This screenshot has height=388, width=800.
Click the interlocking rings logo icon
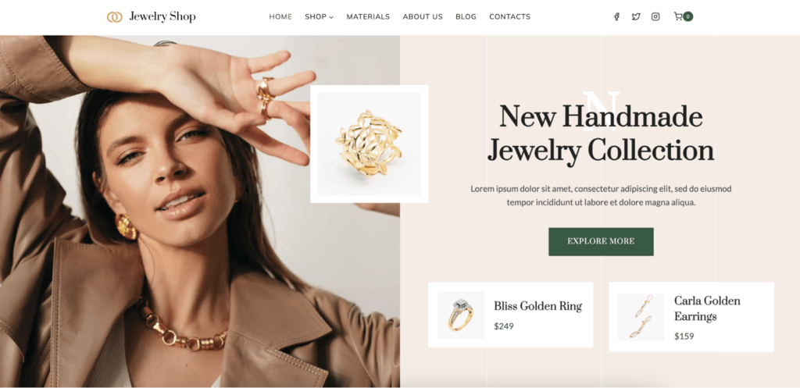point(115,17)
